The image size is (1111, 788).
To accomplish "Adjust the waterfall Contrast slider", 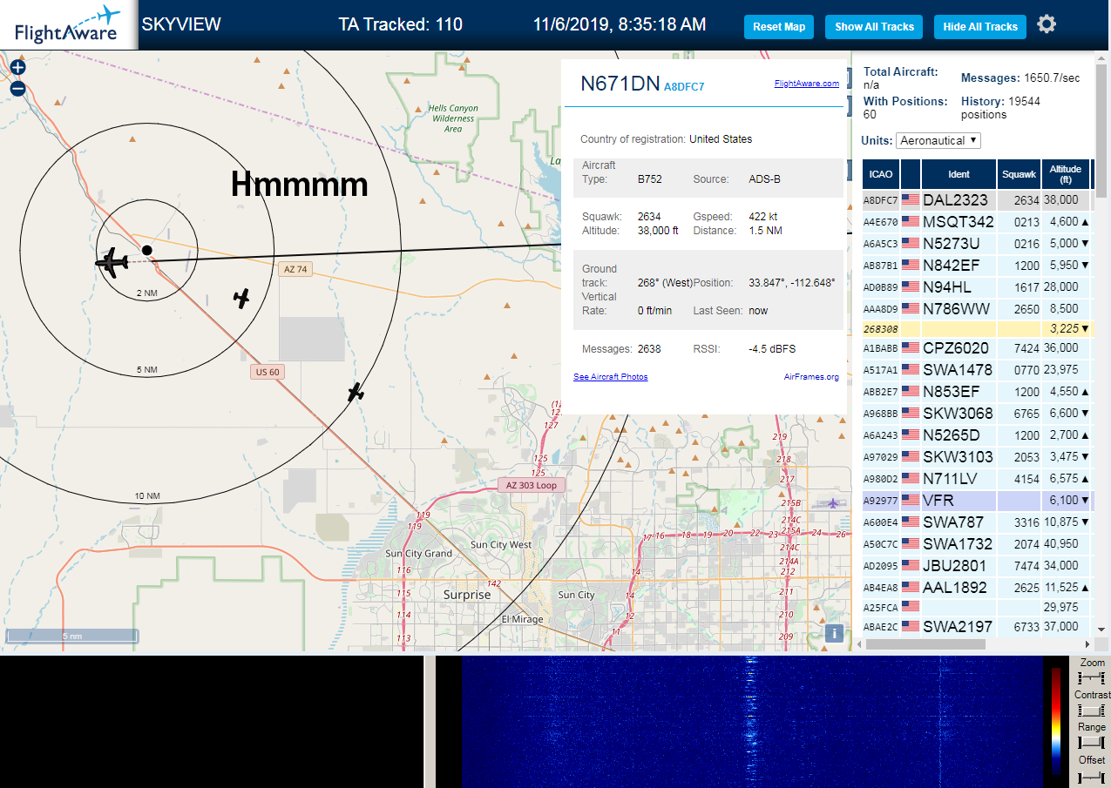I will point(1091,711).
